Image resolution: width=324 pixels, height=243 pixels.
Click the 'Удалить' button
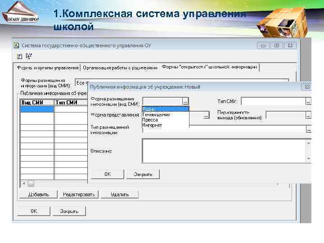point(120,194)
